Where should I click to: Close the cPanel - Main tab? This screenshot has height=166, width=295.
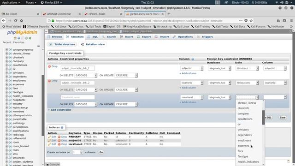[121, 14]
